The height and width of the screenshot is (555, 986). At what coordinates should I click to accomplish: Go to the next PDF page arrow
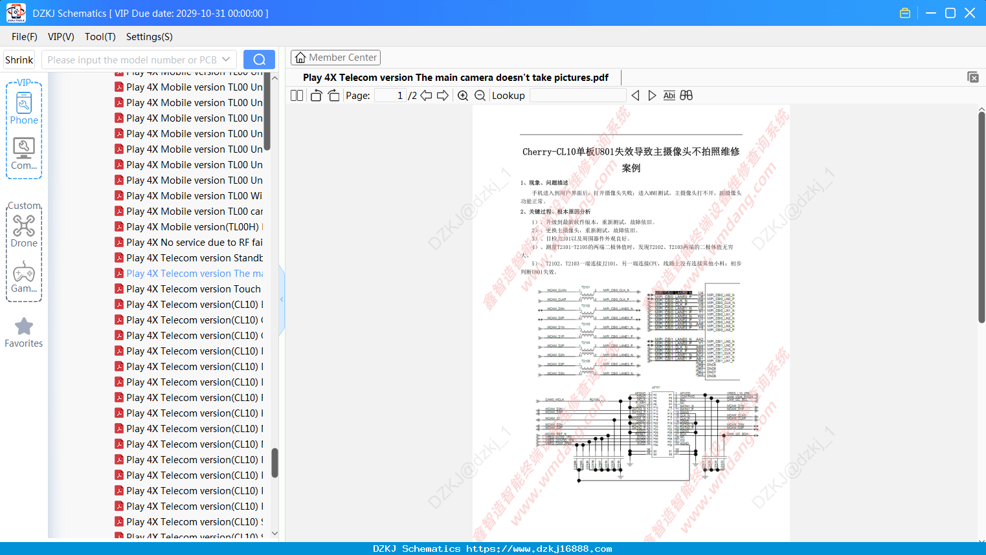tap(443, 96)
